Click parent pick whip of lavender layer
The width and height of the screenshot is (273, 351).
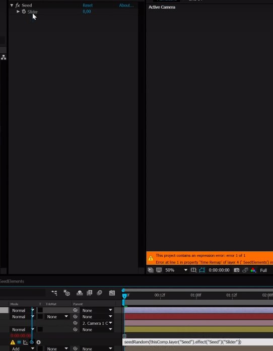coord(75,310)
